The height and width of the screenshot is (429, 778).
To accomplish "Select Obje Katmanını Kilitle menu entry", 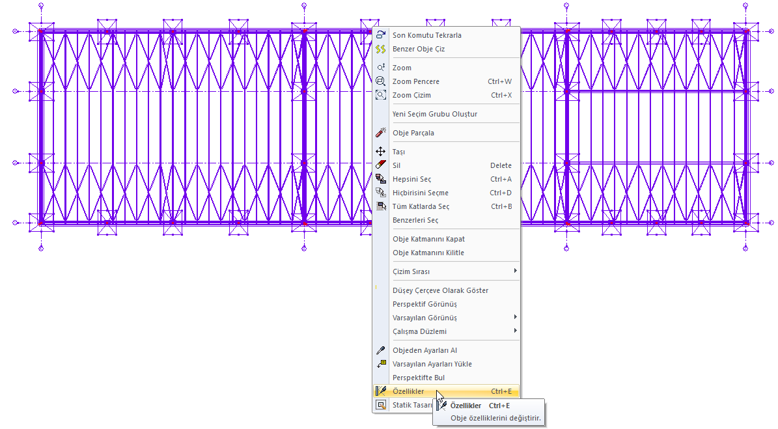I will pyautogui.click(x=428, y=253).
